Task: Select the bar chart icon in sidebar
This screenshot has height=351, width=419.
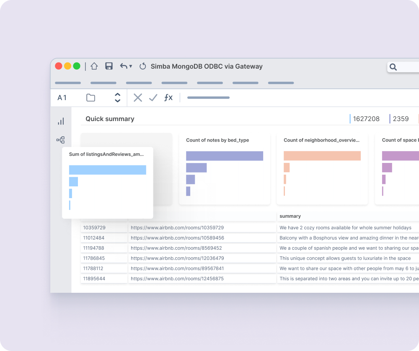Action: click(x=61, y=121)
